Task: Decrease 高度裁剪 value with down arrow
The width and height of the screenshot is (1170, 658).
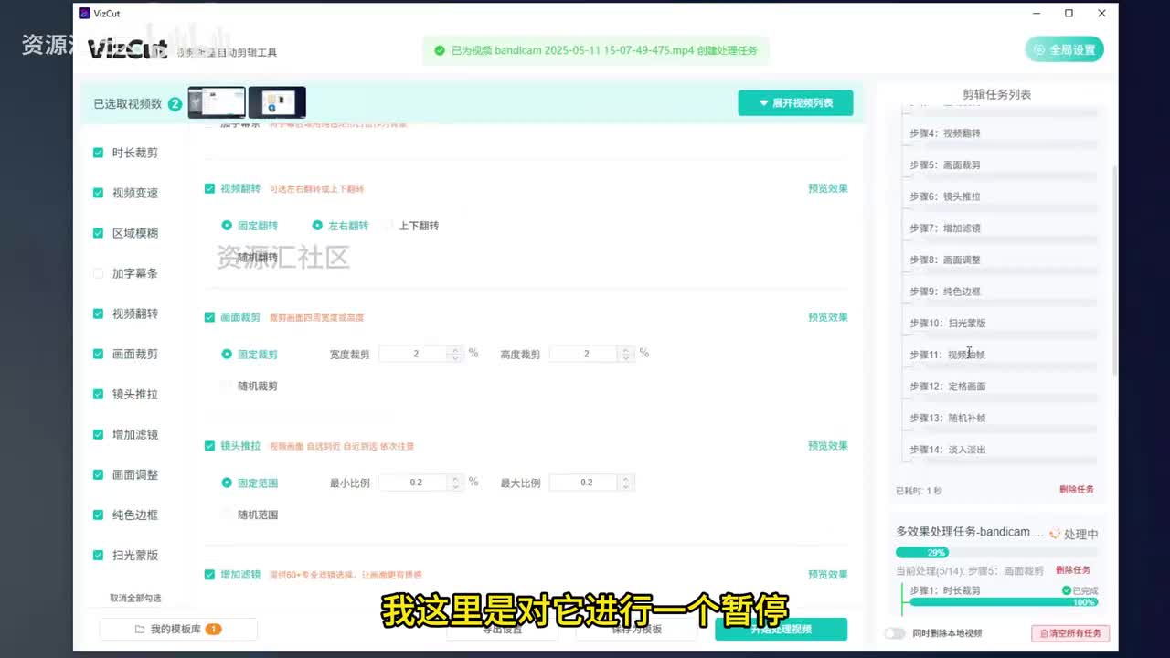Action: click(625, 357)
